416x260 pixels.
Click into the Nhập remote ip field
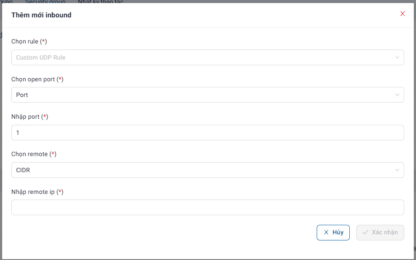[x=207, y=207]
